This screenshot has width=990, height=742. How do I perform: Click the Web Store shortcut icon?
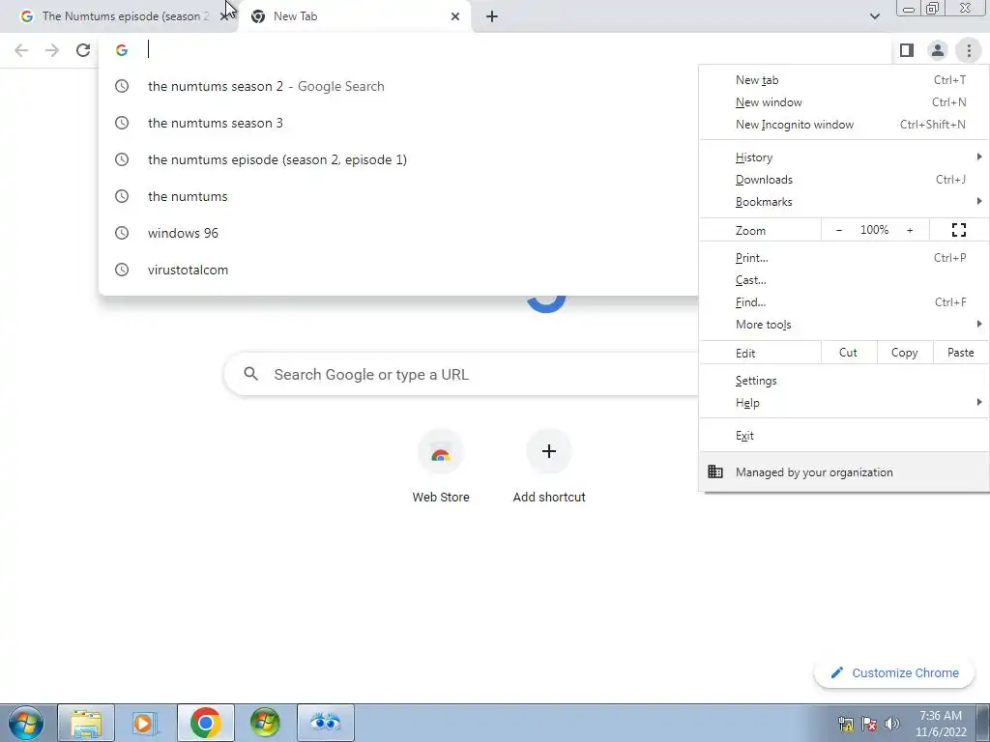pos(441,452)
